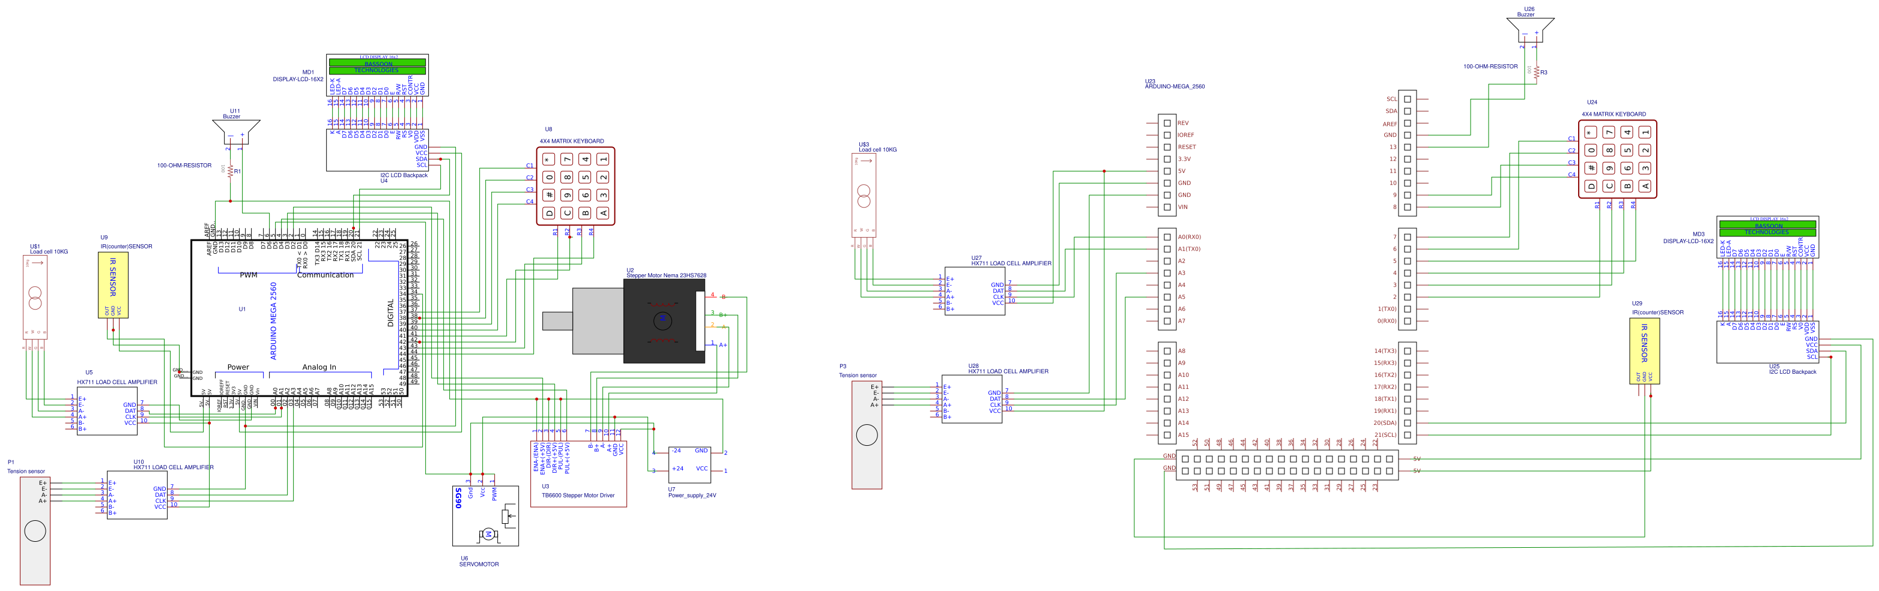
Task: Click the '5' key on U8 keyboard
Action: [585, 177]
